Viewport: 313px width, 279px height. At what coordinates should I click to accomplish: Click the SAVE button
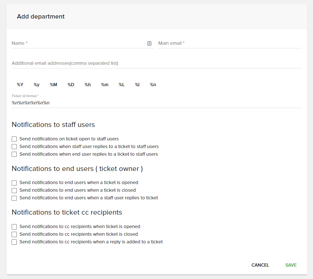point(291,265)
